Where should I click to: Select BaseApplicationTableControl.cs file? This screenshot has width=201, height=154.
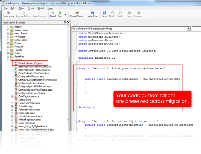click(34, 70)
